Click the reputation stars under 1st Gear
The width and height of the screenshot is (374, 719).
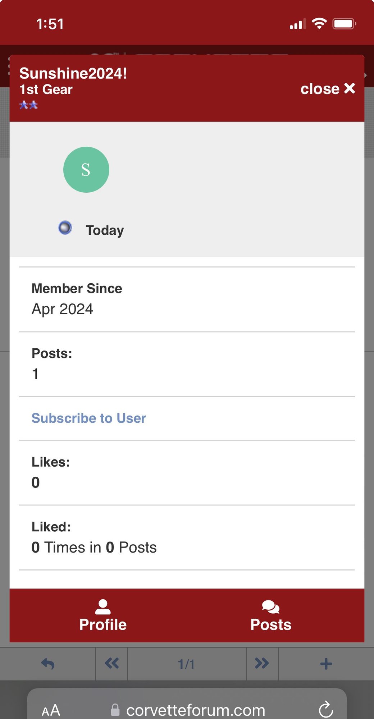coord(28,105)
